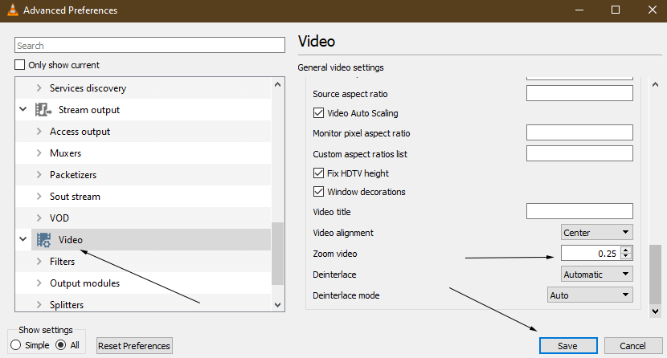
Task: Click the settings panel scrollbar thumb
Action: pos(656,275)
